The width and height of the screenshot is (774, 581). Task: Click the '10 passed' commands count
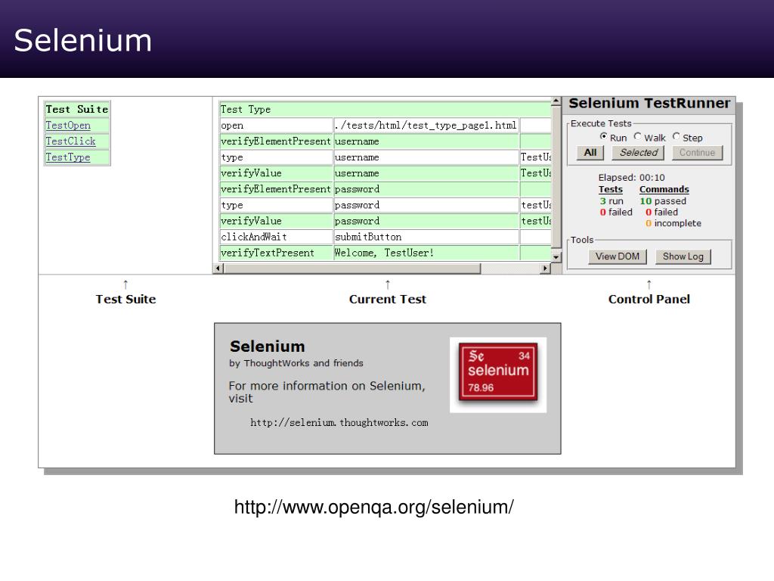663,201
